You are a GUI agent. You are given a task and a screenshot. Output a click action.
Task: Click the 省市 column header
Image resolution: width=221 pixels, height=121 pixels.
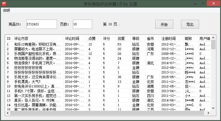[x=152, y=38]
